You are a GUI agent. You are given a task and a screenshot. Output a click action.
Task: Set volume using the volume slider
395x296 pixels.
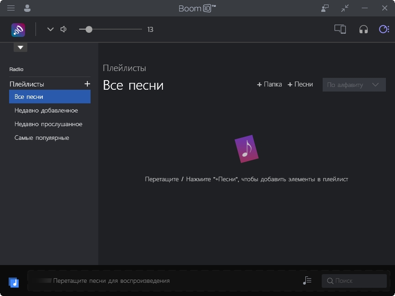(110, 29)
